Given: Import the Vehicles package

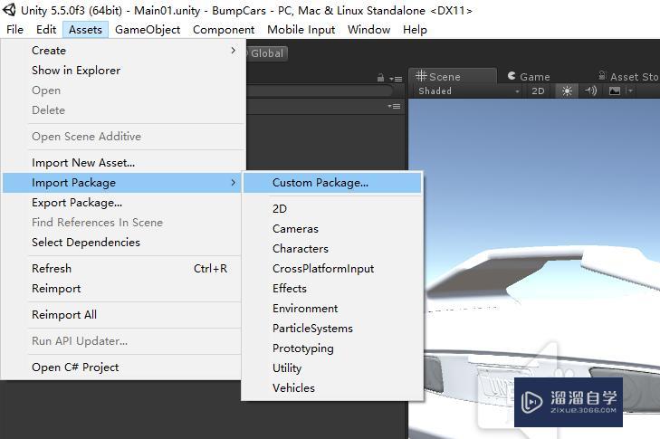Looking at the screenshot, I should tap(332, 388).
